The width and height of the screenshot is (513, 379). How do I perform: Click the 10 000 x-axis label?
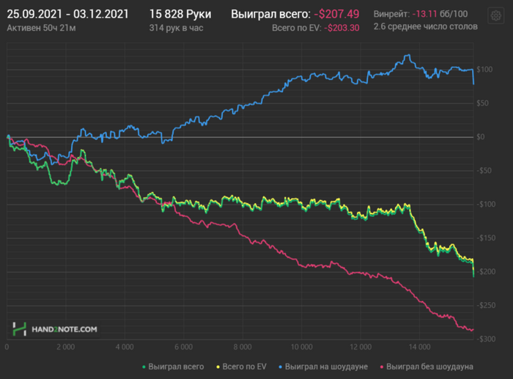tap(302, 347)
